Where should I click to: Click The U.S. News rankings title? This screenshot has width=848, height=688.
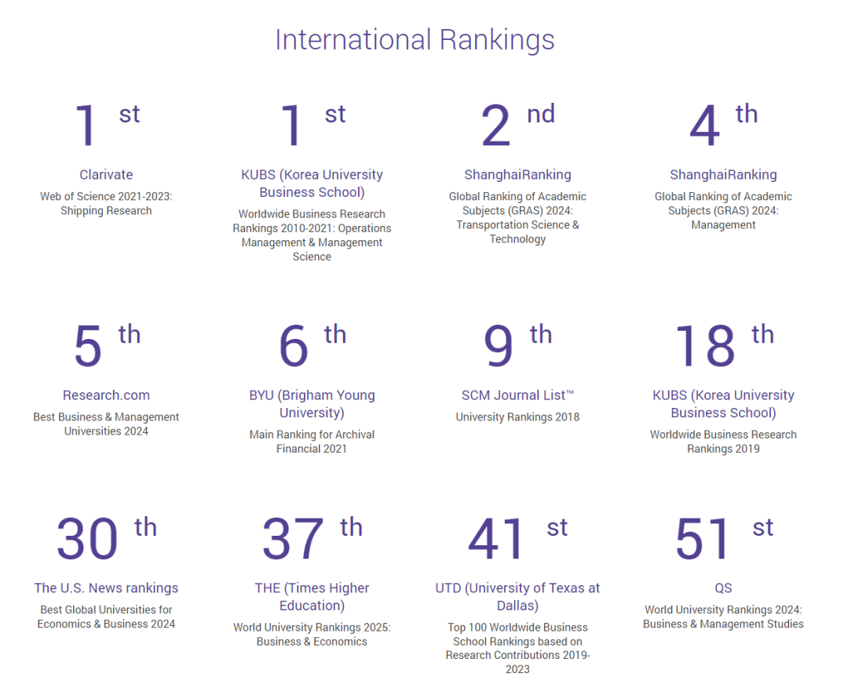point(106,588)
